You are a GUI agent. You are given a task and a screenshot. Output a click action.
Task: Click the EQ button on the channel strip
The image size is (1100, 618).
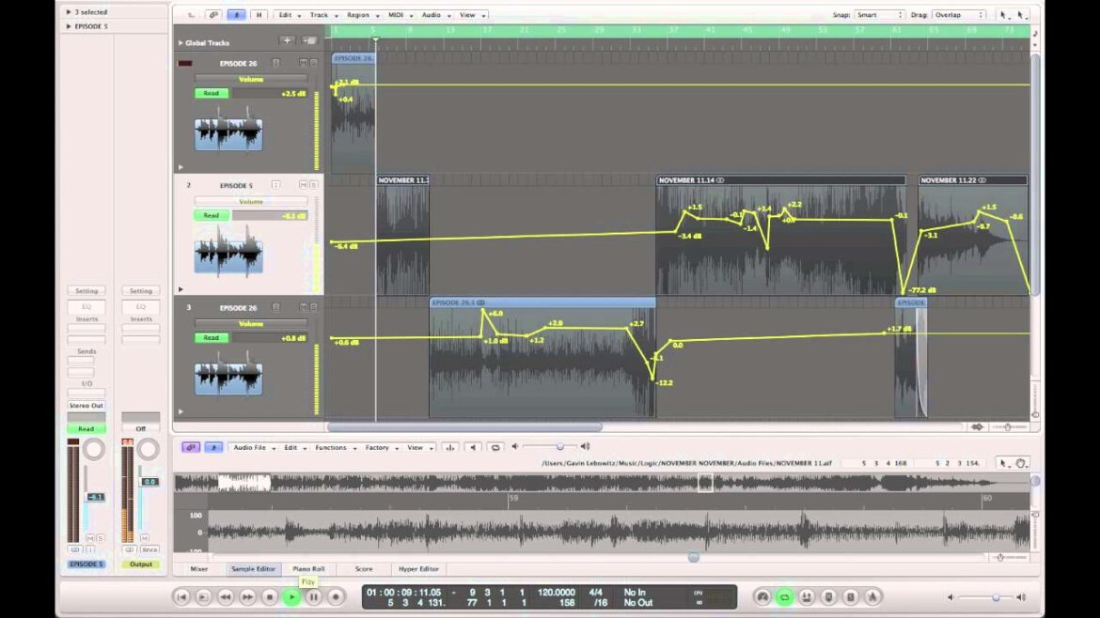(x=86, y=306)
